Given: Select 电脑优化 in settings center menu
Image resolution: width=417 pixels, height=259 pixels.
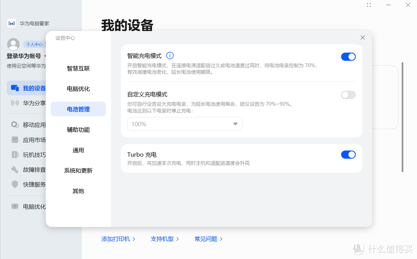Looking at the screenshot, I should coord(78,89).
